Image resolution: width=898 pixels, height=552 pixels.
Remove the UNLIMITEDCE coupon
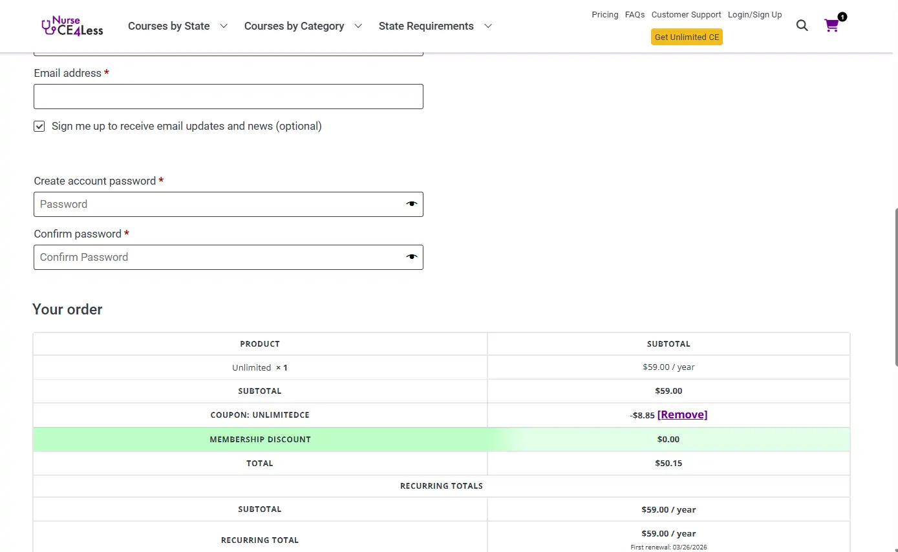tap(682, 414)
